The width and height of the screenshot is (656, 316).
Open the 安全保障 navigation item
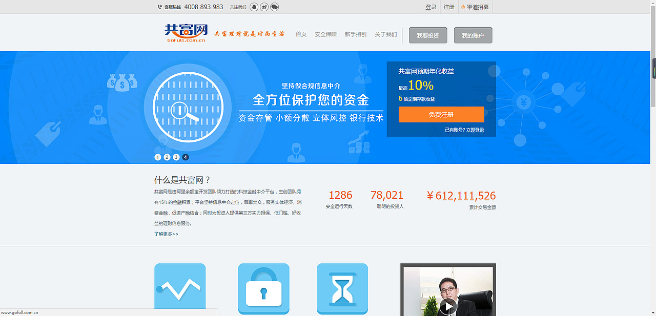click(326, 34)
